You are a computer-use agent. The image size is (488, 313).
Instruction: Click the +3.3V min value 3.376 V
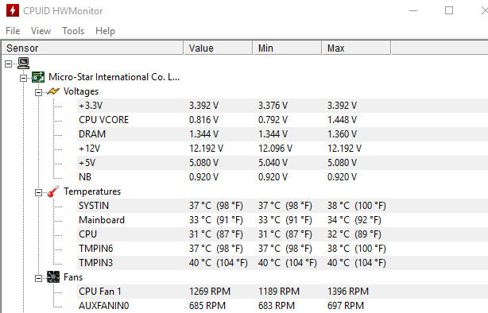click(273, 106)
